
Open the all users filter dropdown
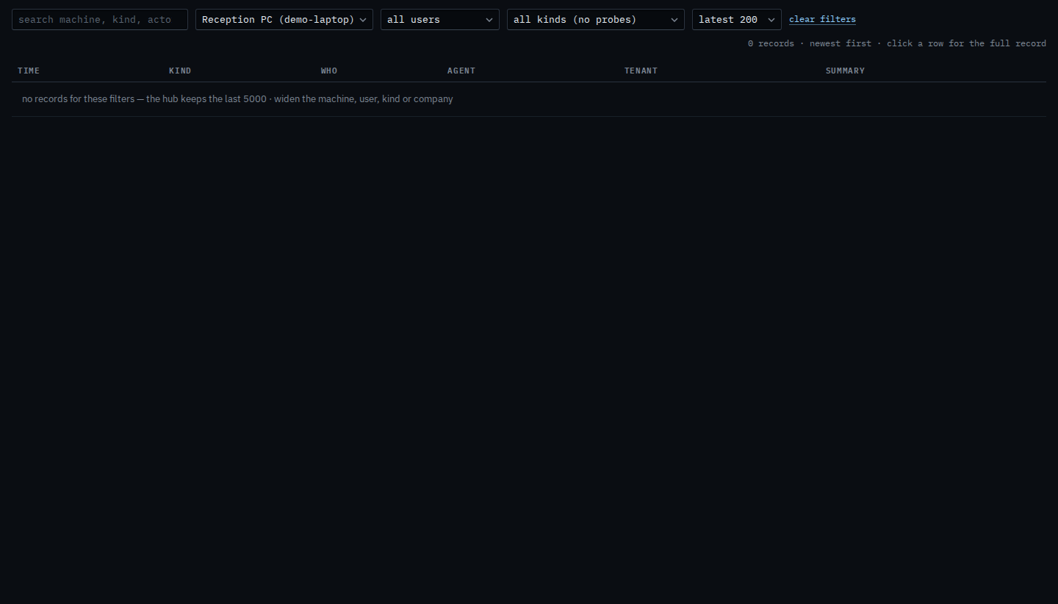(440, 20)
